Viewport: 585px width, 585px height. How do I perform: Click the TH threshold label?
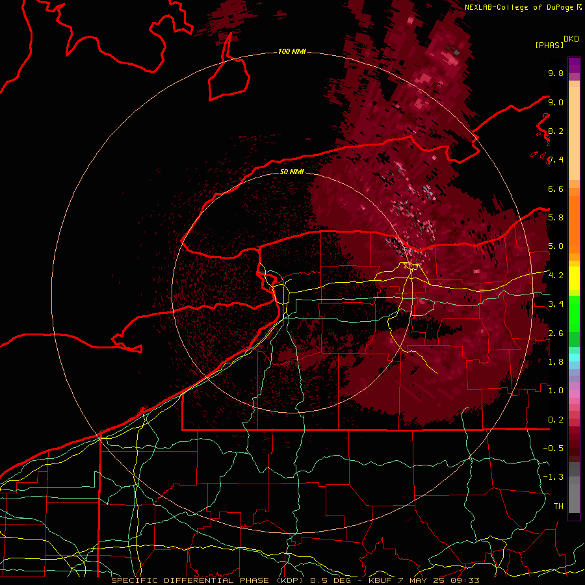click(558, 506)
